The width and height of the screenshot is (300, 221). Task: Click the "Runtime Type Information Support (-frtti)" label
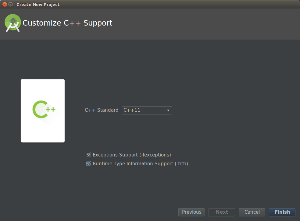(140, 164)
